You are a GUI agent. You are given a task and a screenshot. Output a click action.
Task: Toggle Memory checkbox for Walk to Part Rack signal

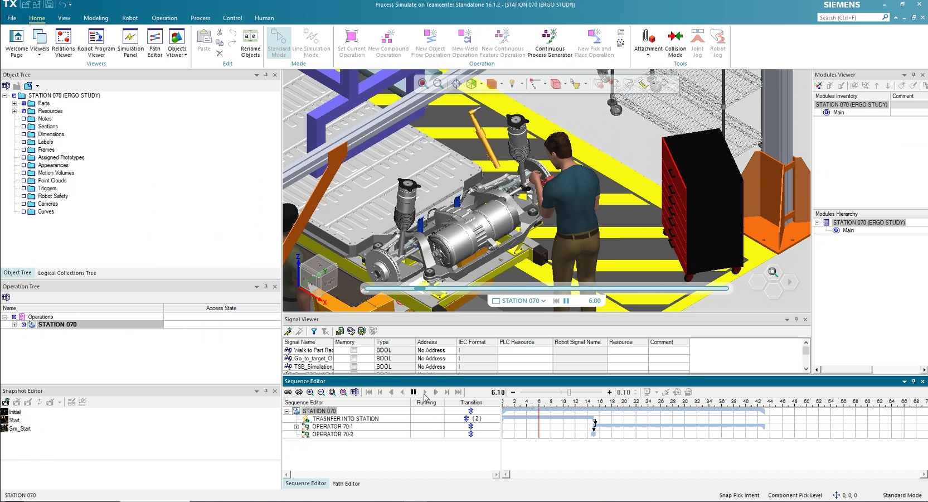(354, 350)
